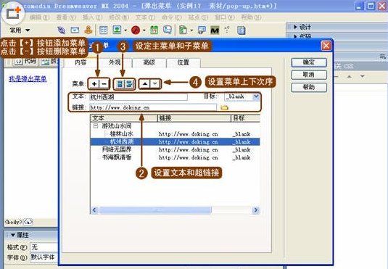This screenshot has height=269, width=388.
Task: Insert a Named Anchor with anchor icon
Action: 88,30
